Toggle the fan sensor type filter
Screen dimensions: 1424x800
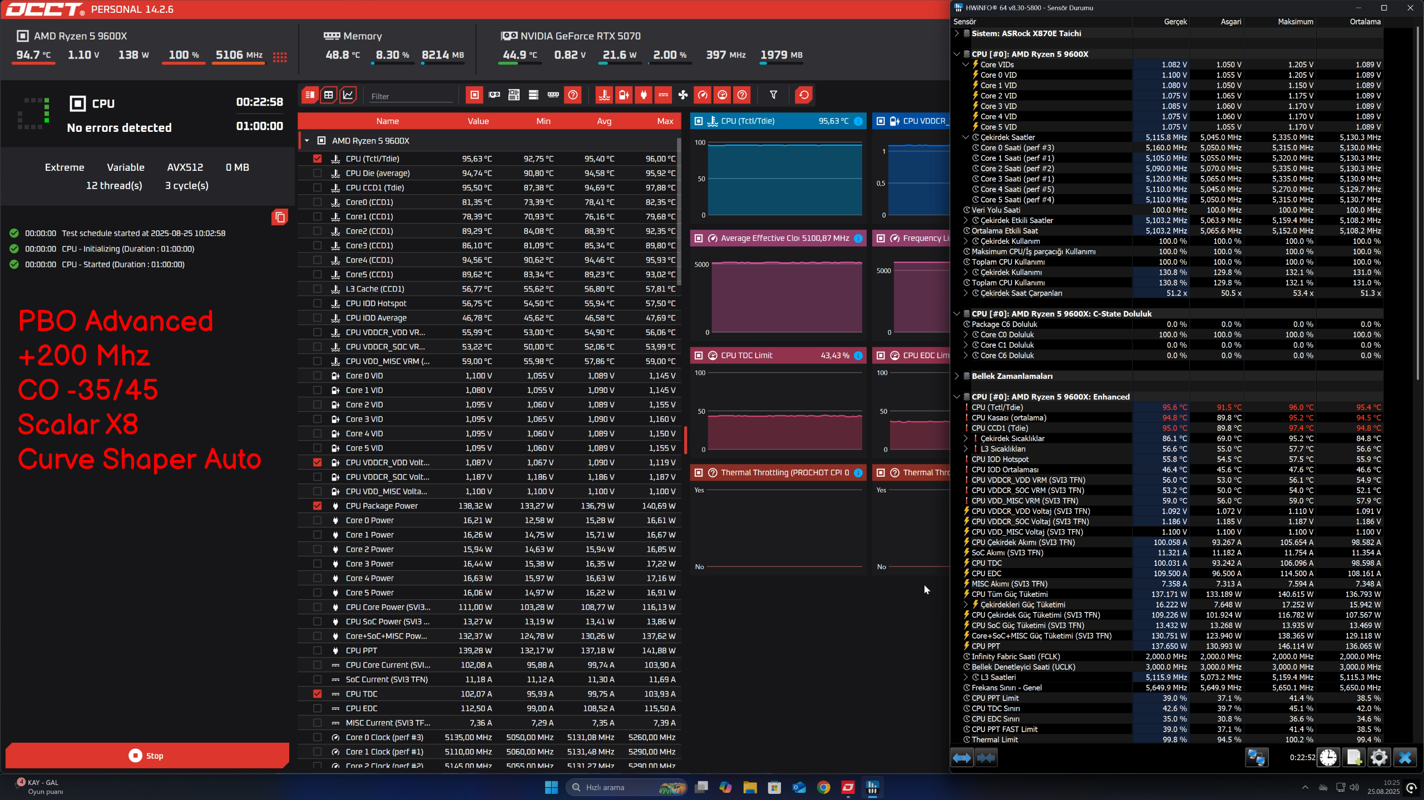point(683,95)
